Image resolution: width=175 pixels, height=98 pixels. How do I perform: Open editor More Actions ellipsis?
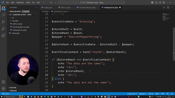pyautogui.click(x=172, y=7)
